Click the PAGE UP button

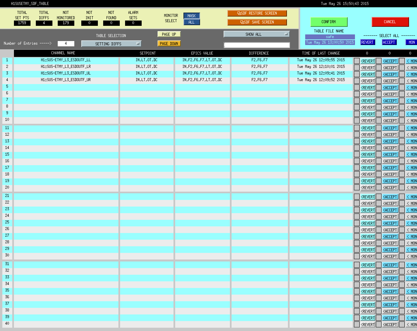[x=169, y=34]
